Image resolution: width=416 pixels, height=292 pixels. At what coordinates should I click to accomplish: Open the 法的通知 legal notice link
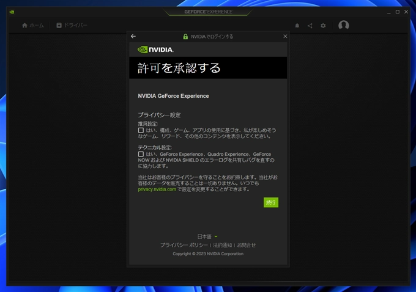222,245
